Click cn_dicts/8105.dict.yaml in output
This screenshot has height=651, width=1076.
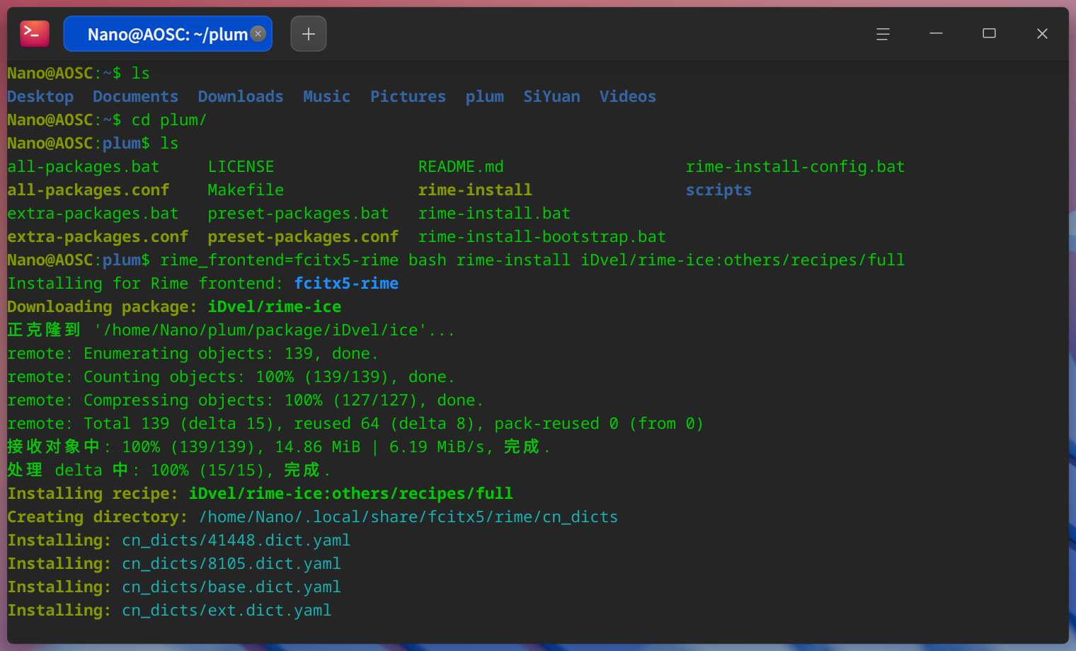[x=231, y=563]
